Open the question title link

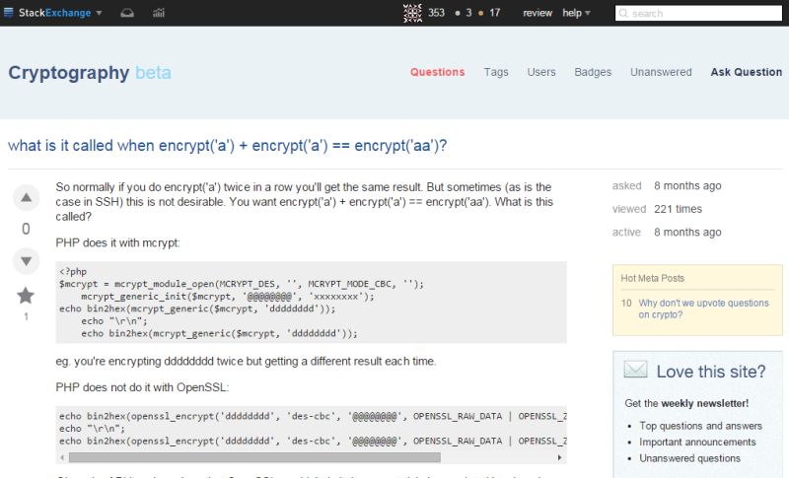[228, 145]
